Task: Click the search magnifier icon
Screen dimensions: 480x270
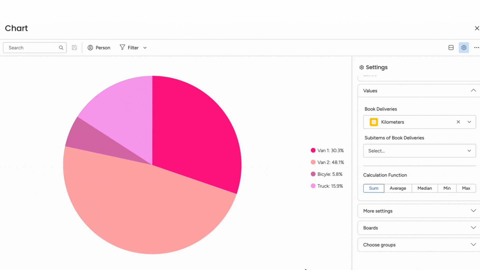Action: click(x=61, y=47)
